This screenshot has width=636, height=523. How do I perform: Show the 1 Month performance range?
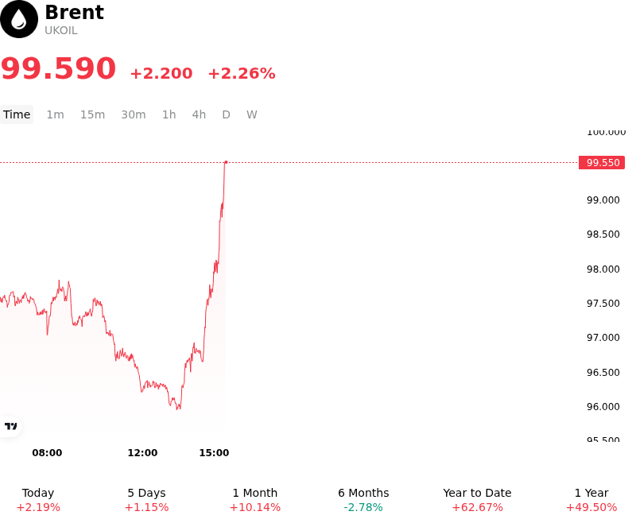pyautogui.click(x=255, y=500)
